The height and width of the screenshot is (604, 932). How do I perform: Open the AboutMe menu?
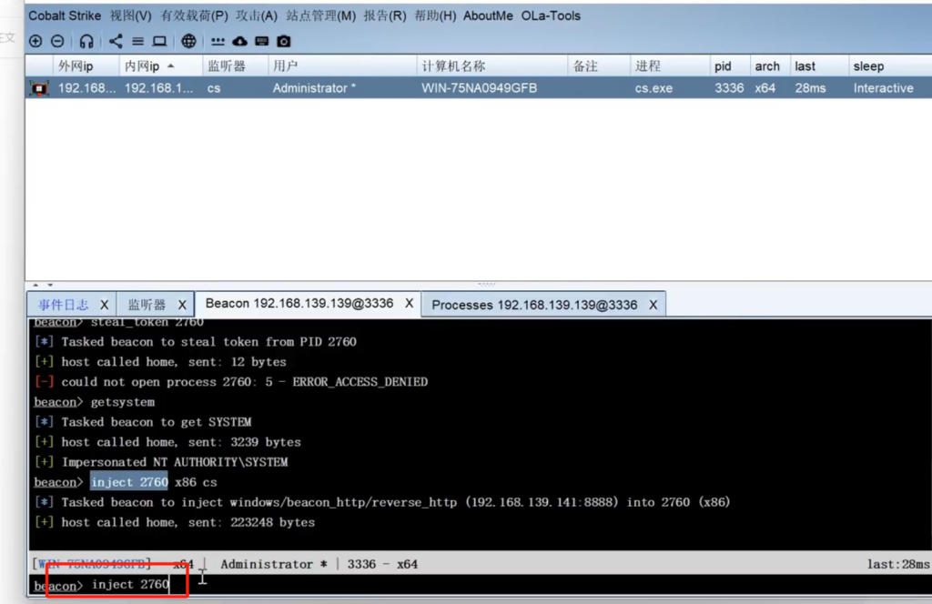[488, 16]
